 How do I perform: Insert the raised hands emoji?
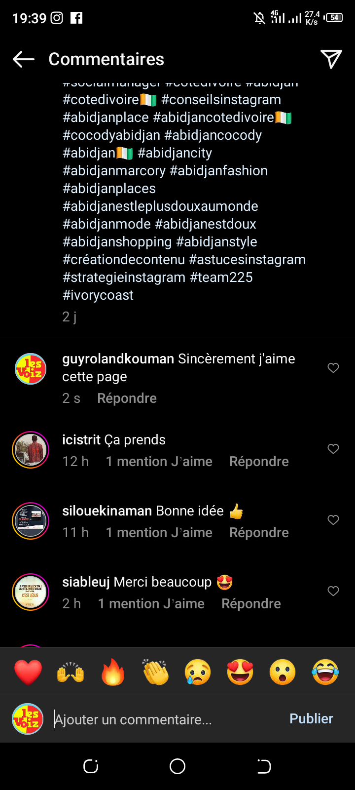click(x=71, y=672)
